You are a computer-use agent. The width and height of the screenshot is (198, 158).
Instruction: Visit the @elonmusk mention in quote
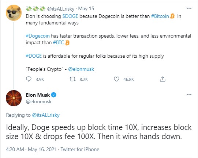tap(81, 69)
